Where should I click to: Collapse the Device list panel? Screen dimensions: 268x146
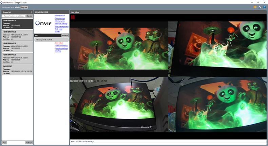tap(31, 12)
